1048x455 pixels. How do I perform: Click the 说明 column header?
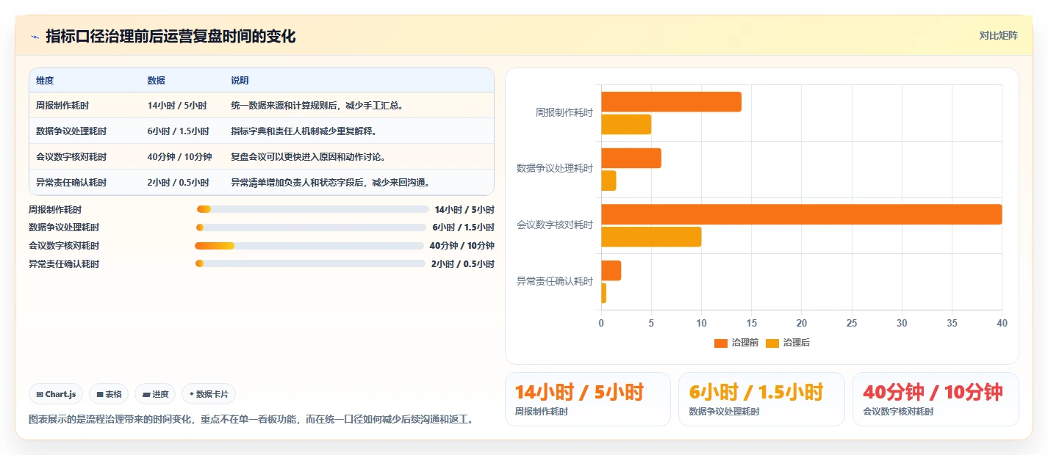coord(240,81)
